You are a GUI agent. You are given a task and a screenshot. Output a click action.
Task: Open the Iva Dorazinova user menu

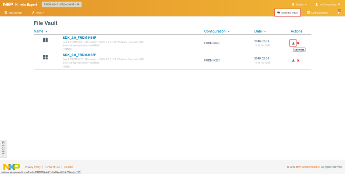coord(328,4)
